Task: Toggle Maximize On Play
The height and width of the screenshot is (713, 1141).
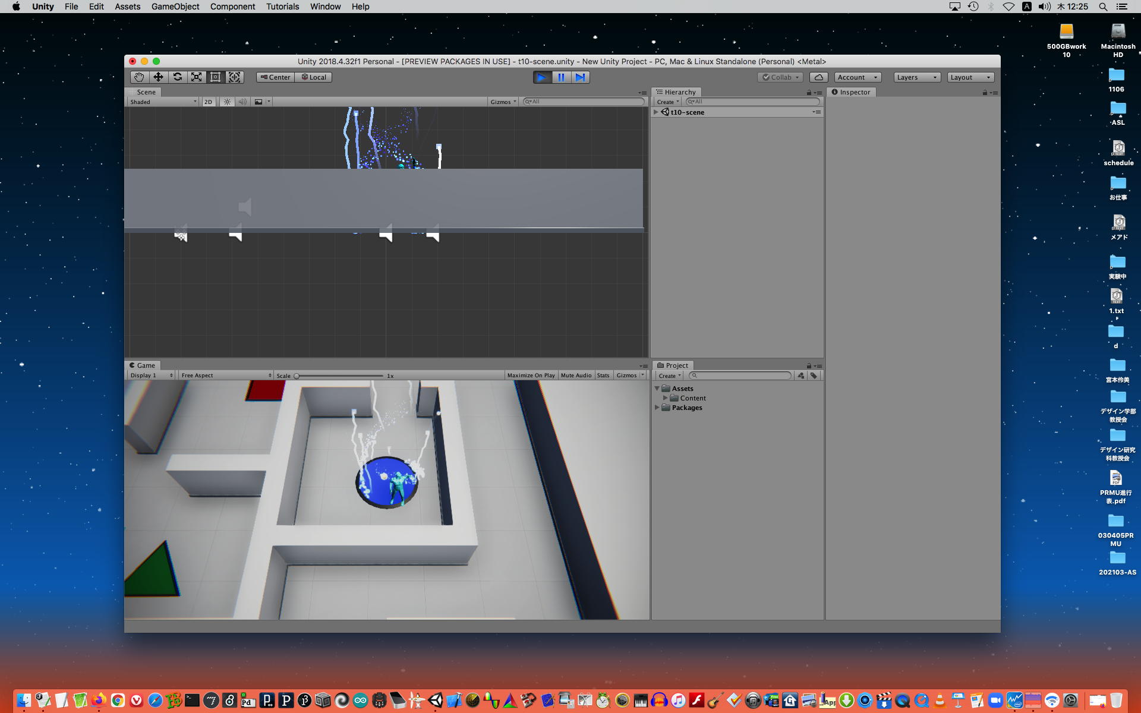Action: (x=531, y=376)
